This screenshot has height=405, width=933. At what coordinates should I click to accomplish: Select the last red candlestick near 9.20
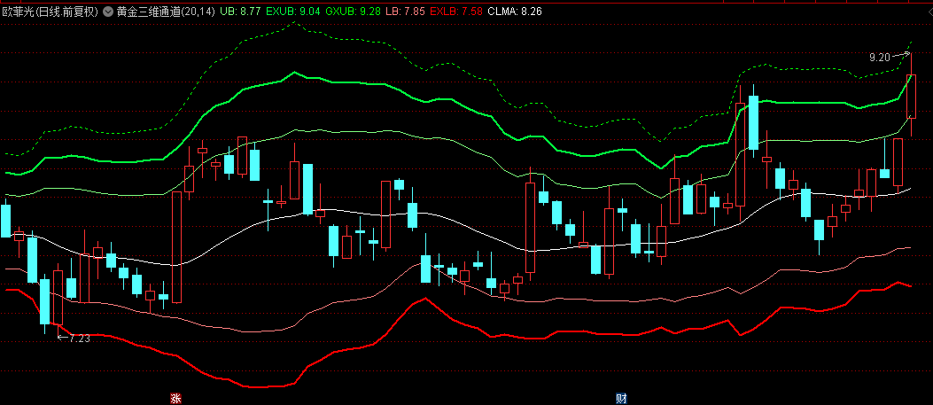[x=911, y=96]
